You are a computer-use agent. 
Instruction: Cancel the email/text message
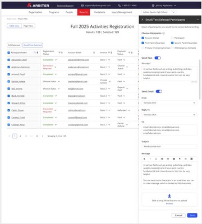(178, 215)
